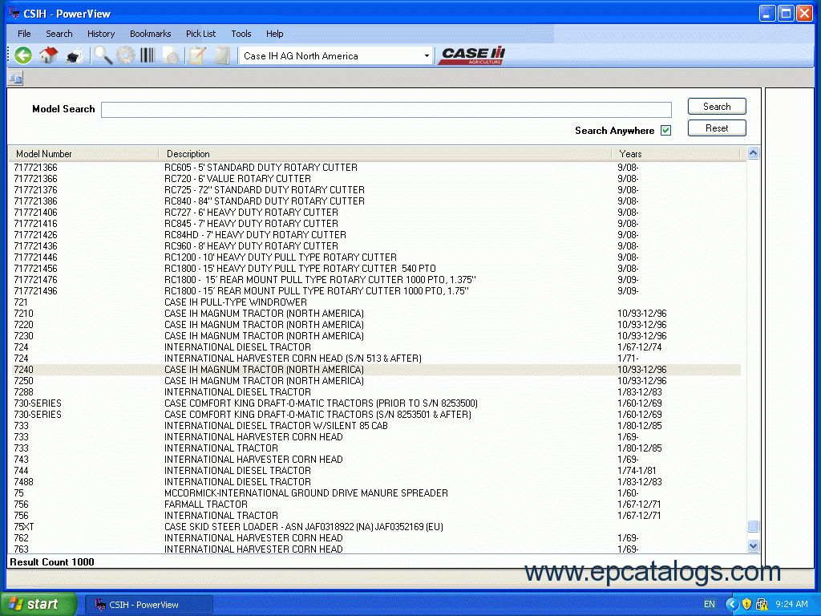Screen dimensions: 821x616
Task: Select model 717721376 in the list
Action: coord(377,190)
